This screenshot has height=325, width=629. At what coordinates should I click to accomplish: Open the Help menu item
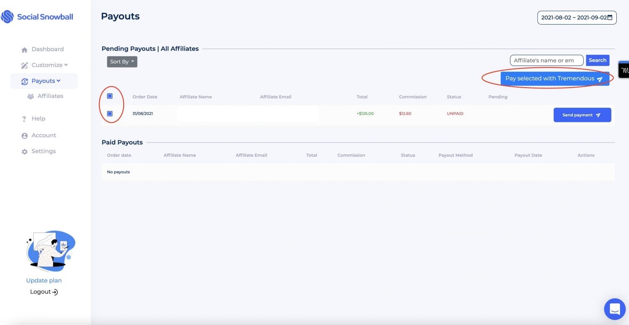pyautogui.click(x=38, y=119)
